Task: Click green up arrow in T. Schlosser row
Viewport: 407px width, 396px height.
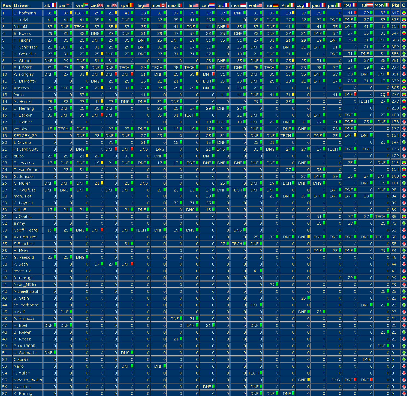Action: (404, 47)
